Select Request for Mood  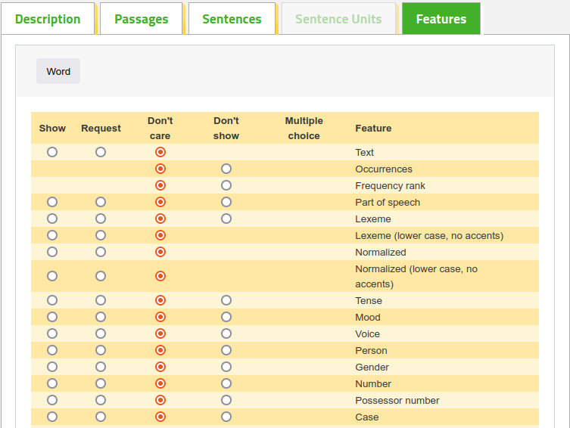pos(101,318)
